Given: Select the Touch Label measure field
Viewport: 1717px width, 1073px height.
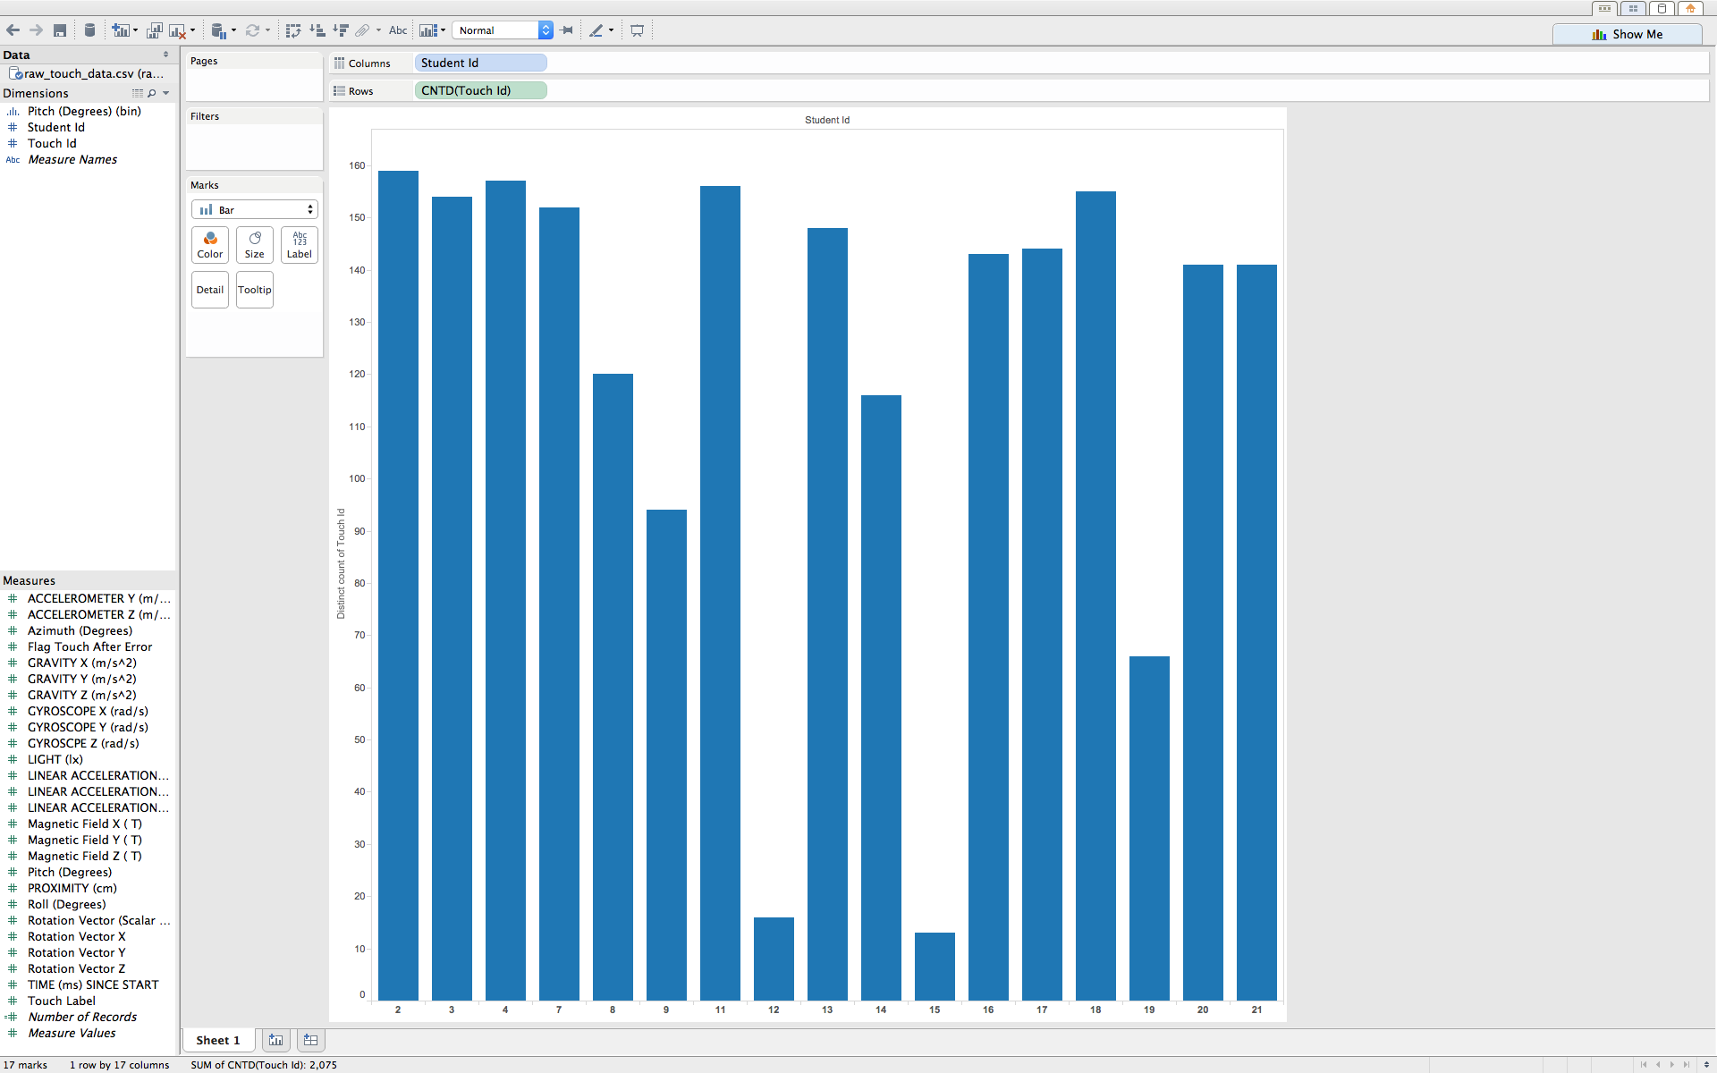Looking at the screenshot, I should pos(61,1001).
